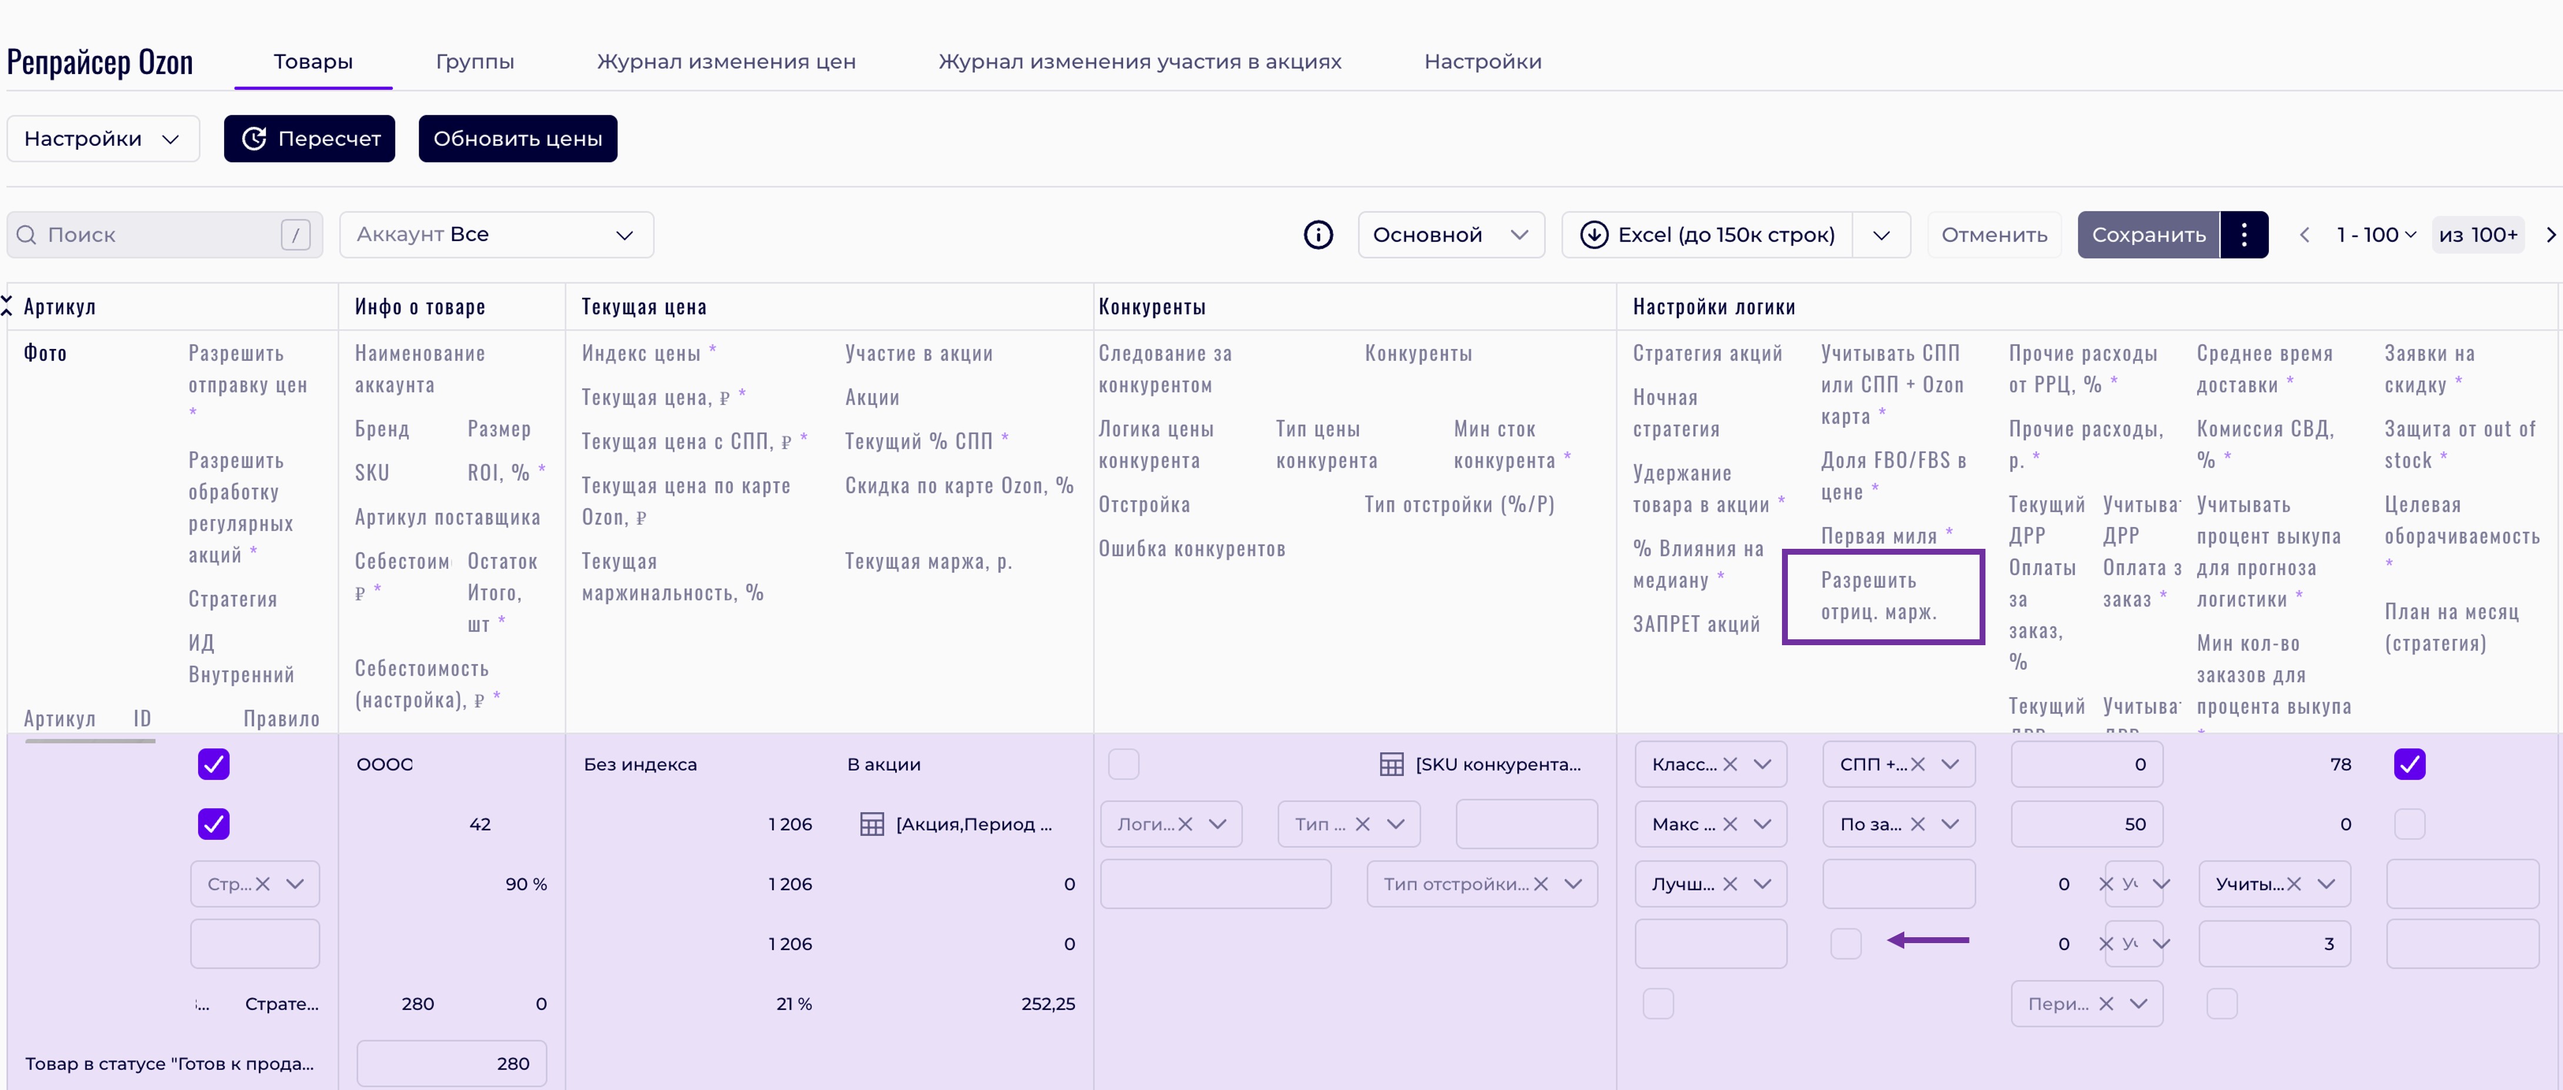Click the info circle icon near Основной
This screenshot has width=2563, height=1090.
[x=1317, y=234]
